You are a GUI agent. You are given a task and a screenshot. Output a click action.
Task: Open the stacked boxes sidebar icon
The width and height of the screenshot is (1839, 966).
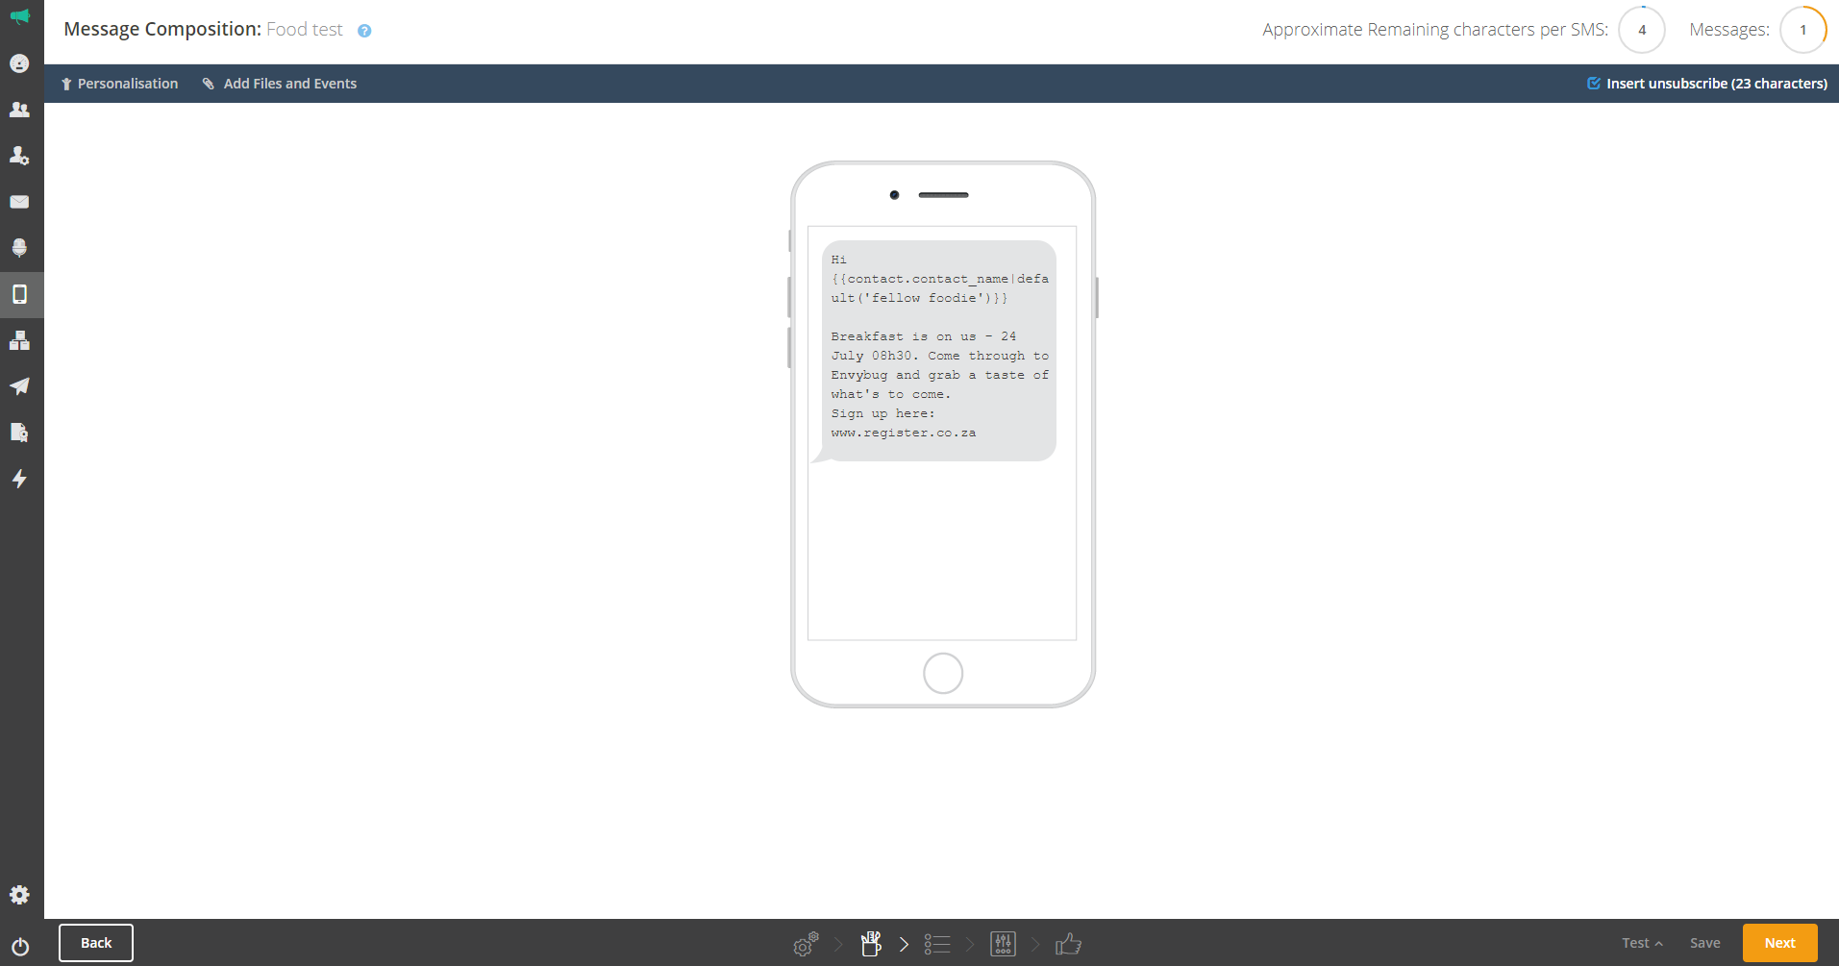[x=19, y=340]
